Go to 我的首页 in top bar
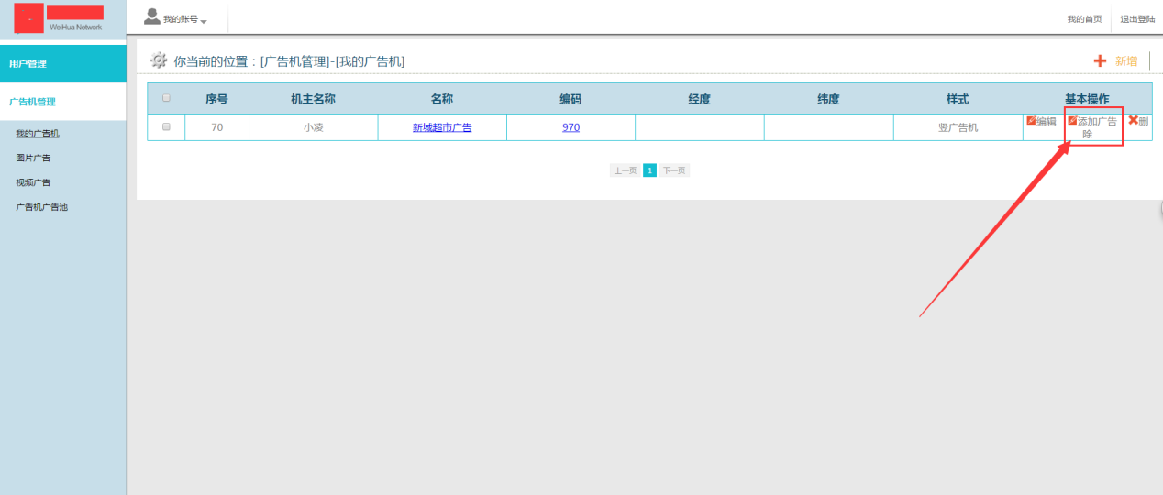1163x495 pixels. click(x=1084, y=19)
